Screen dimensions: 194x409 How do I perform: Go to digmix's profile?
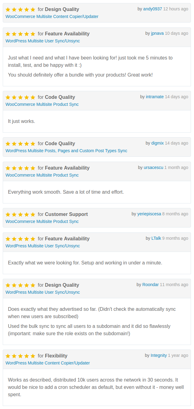tap(157, 143)
